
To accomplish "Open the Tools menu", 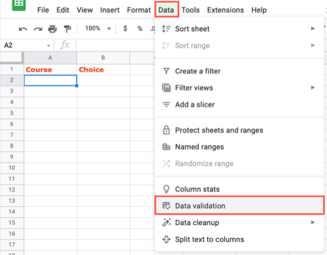I will click(x=190, y=10).
